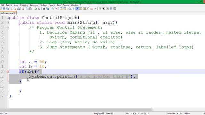This screenshot has height=115, width=205.
Task: Zoom in using the magnifier plus icon
Action: tap(53, 9)
